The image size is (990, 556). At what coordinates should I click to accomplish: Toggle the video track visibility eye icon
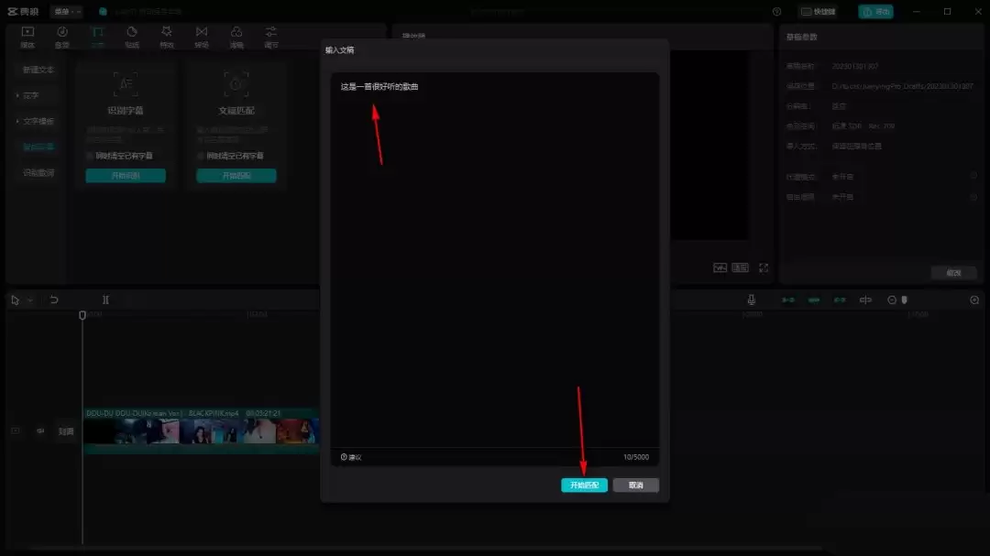click(40, 431)
